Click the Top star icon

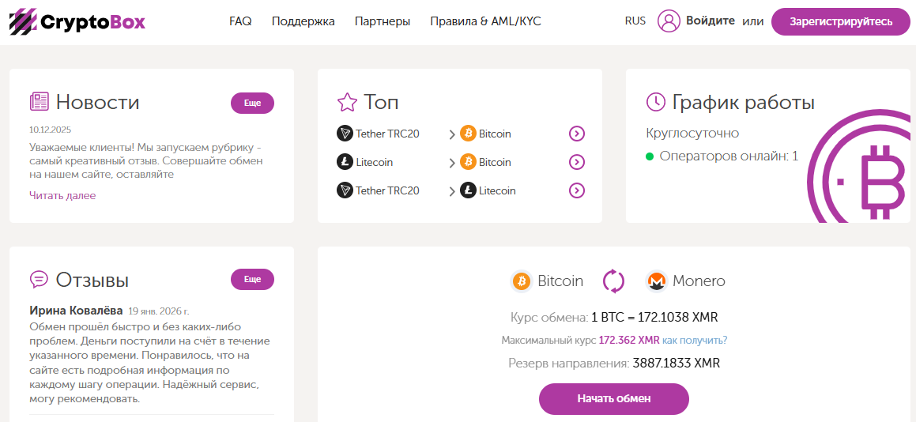coord(348,102)
